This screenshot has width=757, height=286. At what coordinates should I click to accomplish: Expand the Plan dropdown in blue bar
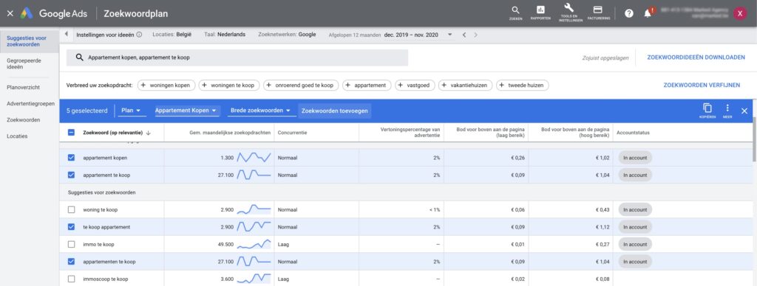132,111
